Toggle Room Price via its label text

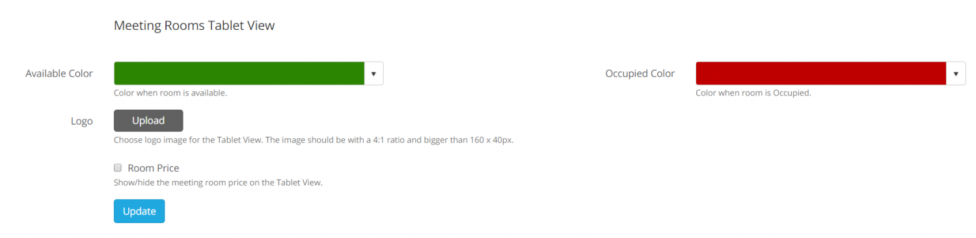pos(154,168)
